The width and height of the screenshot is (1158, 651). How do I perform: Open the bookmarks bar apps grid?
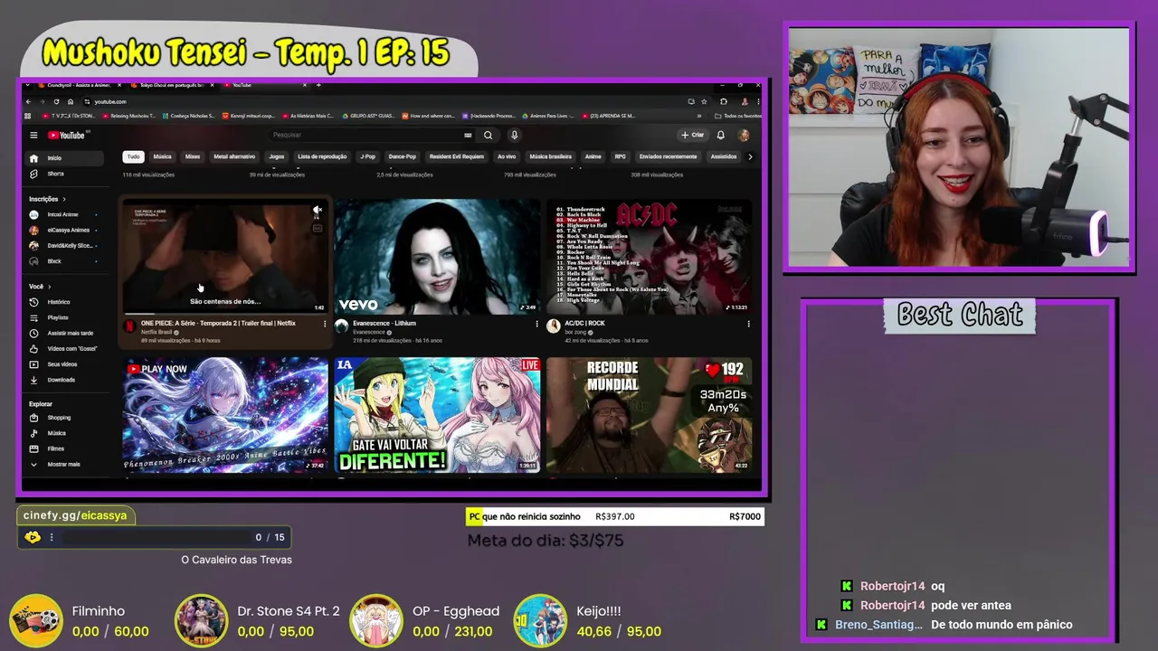click(29, 116)
